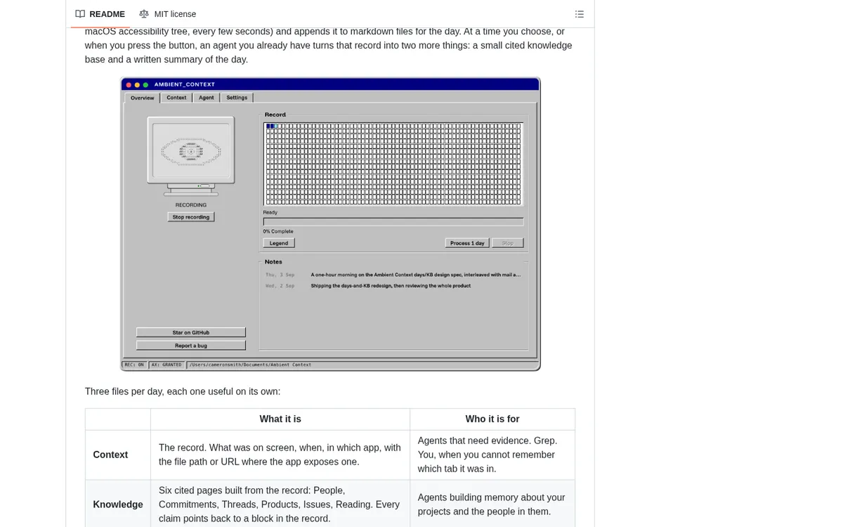Image resolution: width=843 pixels, height=527 pixels.
Task: Click the Legend button under the record grid
Action: pyautogui.click(x=279, y=243)
